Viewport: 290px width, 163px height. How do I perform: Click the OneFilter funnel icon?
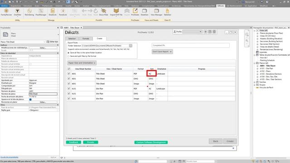click(17, 11)
